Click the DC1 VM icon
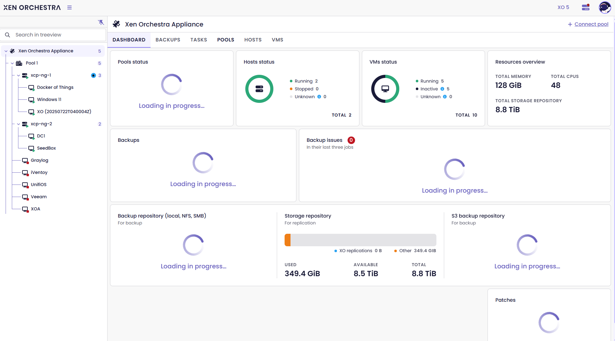 pyautogui.click(x=31, y=136)
